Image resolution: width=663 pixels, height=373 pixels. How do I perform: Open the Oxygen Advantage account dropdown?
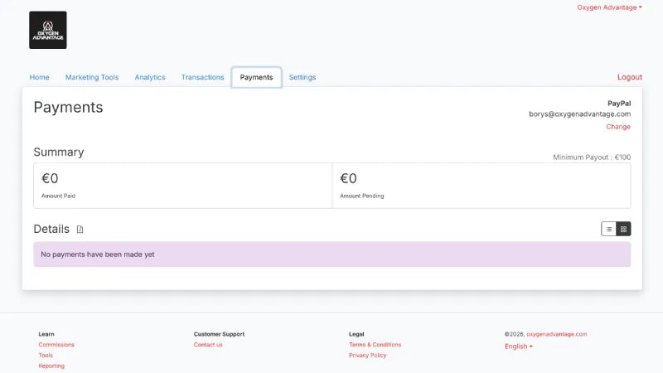[609, 7]
